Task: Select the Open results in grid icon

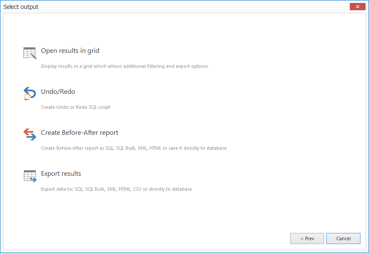Action: point(29,52)
